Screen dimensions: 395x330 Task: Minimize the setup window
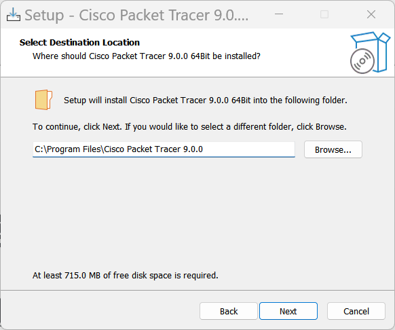coord(279,14)
